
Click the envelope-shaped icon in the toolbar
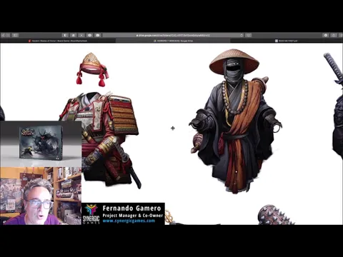(x=98, y=35)
